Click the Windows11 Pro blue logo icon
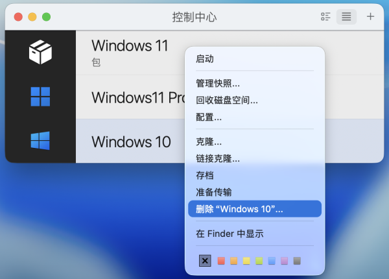The width and height of the screenshot is (389, 279). click(x=40, y=97)
